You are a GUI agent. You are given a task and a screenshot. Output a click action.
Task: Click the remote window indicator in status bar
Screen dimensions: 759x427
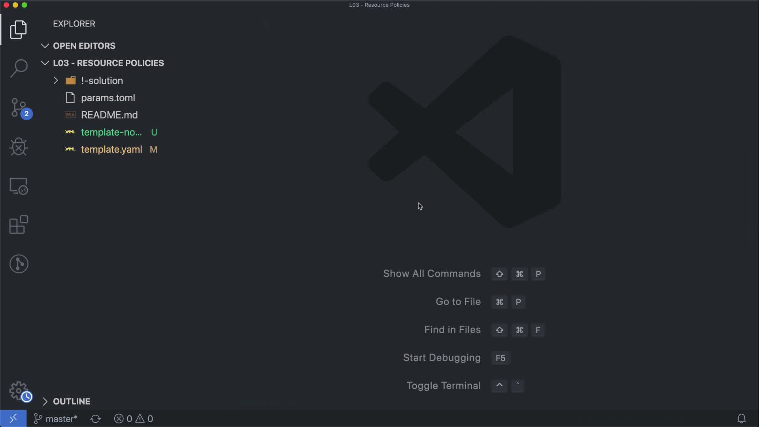coord(13,419)
